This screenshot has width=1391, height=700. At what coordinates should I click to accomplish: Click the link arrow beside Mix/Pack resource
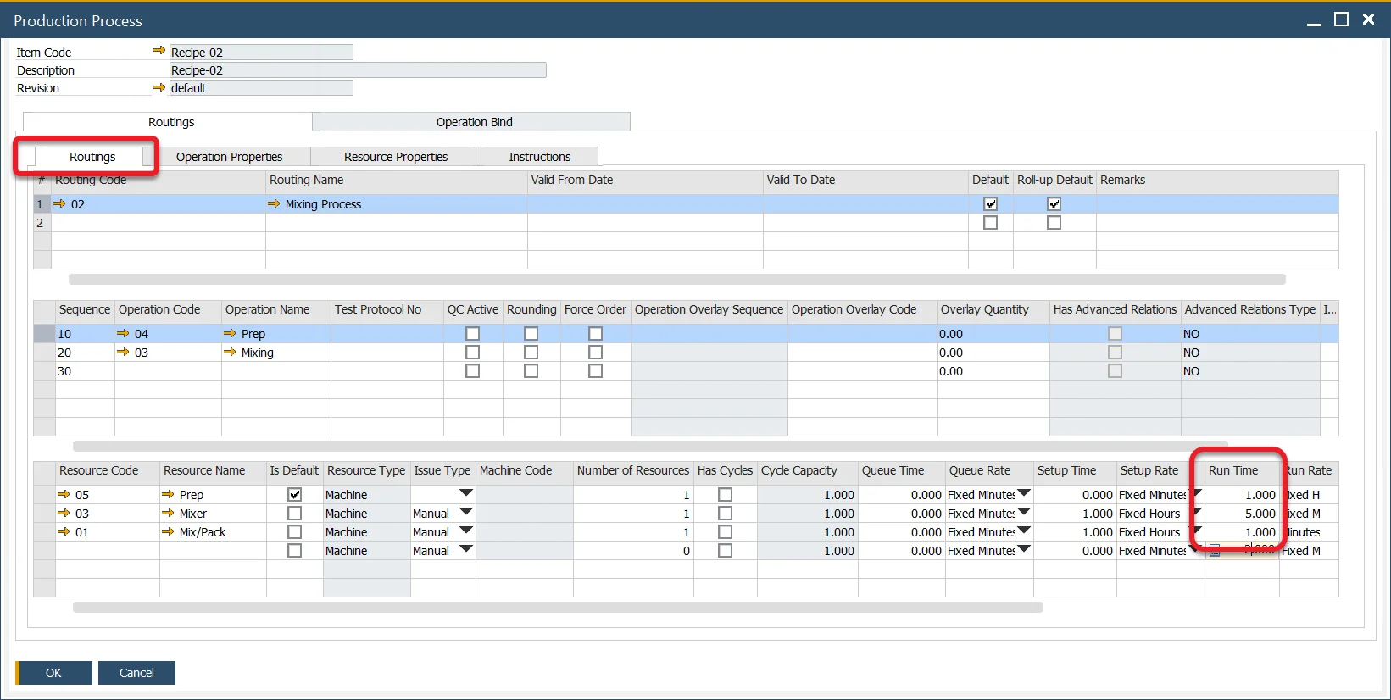pyautogui.click(x=168, y=532)
